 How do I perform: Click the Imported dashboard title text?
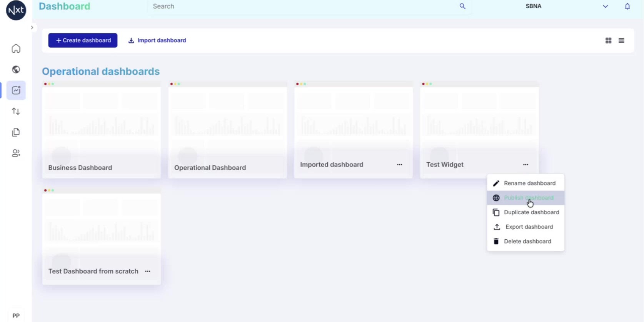click(x=332, y=165)
